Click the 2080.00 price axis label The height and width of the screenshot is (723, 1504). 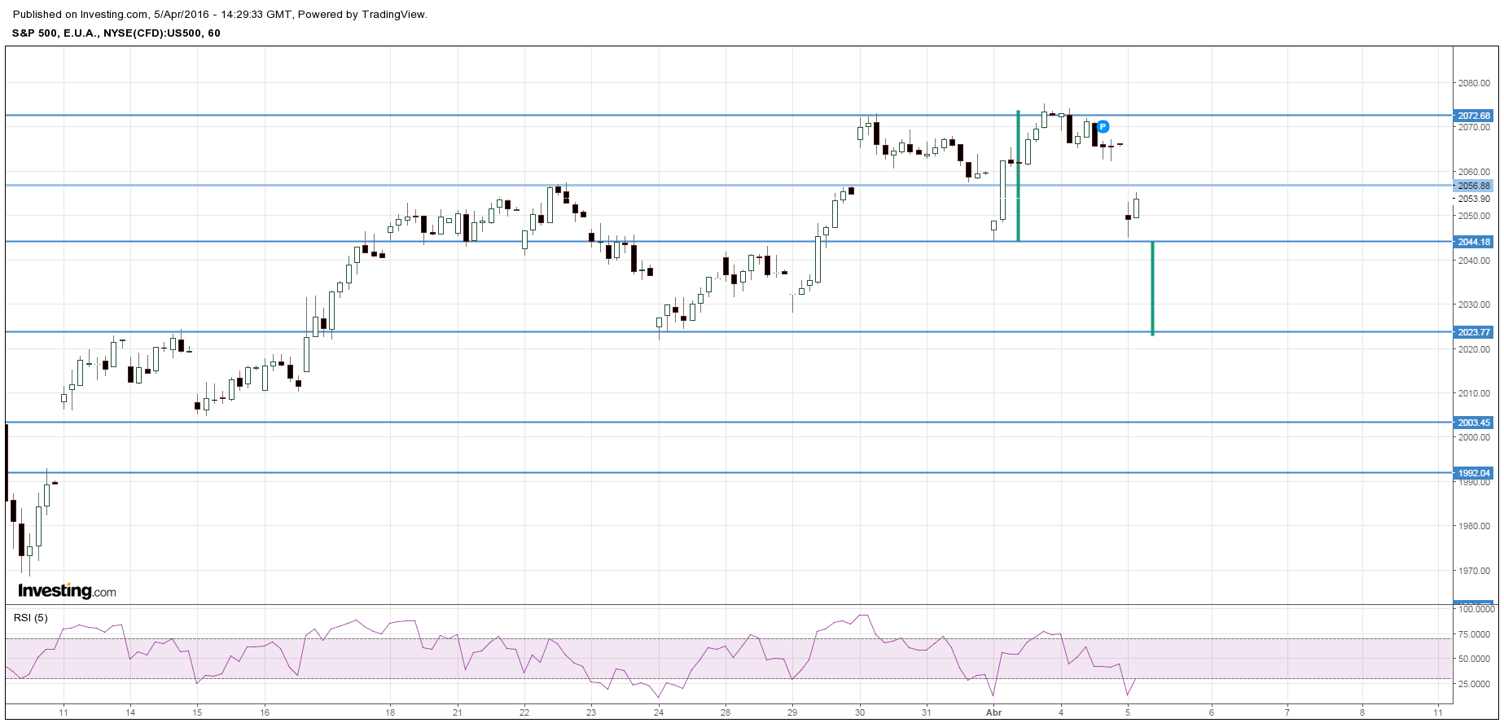point(1474,83)
